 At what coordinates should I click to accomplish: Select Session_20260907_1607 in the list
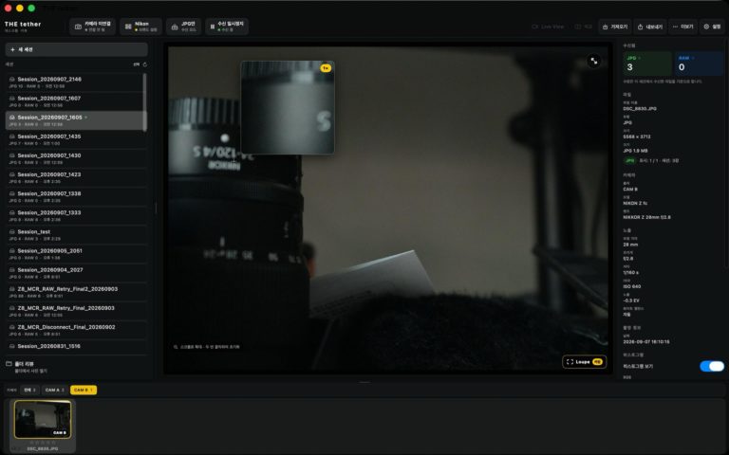click(74, 101)
